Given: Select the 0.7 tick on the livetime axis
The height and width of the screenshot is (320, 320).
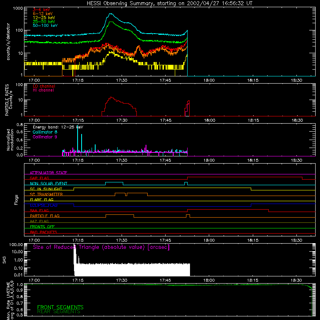Looking at the screenshot, I should (x=20, y=303).
